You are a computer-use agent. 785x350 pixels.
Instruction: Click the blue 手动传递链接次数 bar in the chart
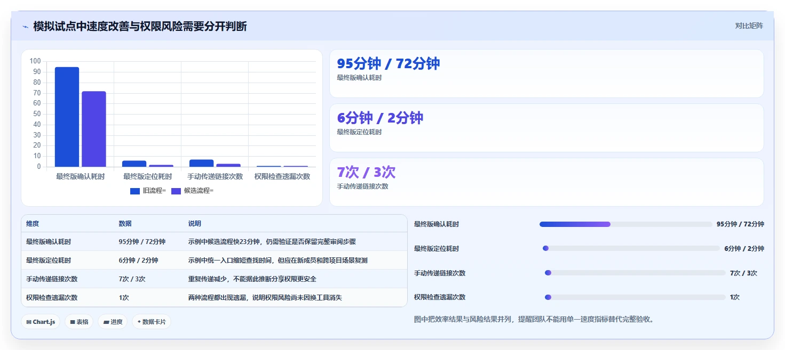[201, 163]
